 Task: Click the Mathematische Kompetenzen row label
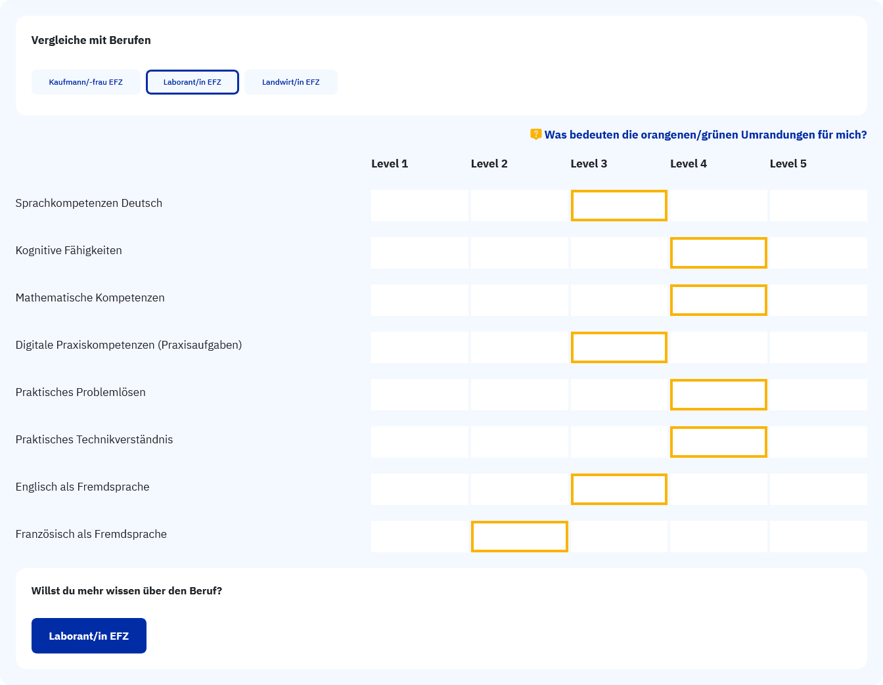click(90, 298)
